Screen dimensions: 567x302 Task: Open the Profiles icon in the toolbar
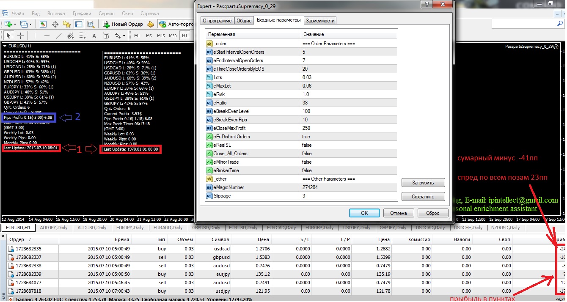point(24,24)
